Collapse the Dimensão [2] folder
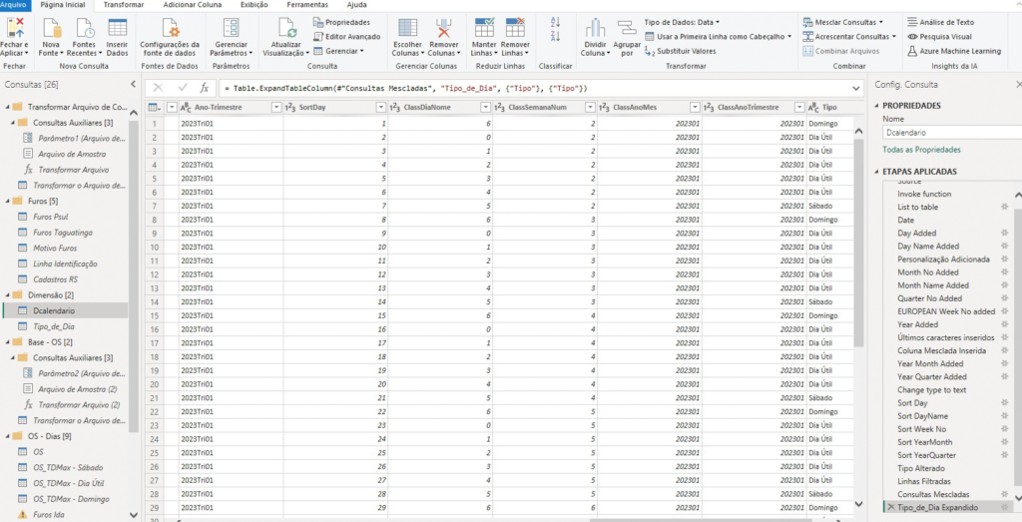The image size is (1022, 522). pyautogui.click(x=7, y=295)
